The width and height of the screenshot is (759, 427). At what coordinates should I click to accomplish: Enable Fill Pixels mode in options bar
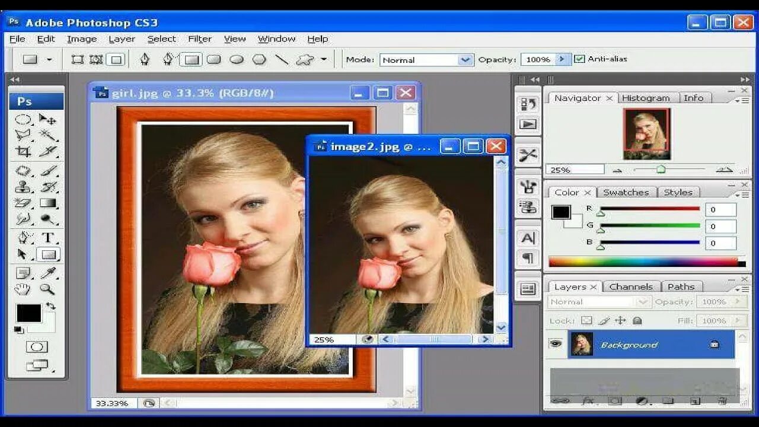(117, 59)
